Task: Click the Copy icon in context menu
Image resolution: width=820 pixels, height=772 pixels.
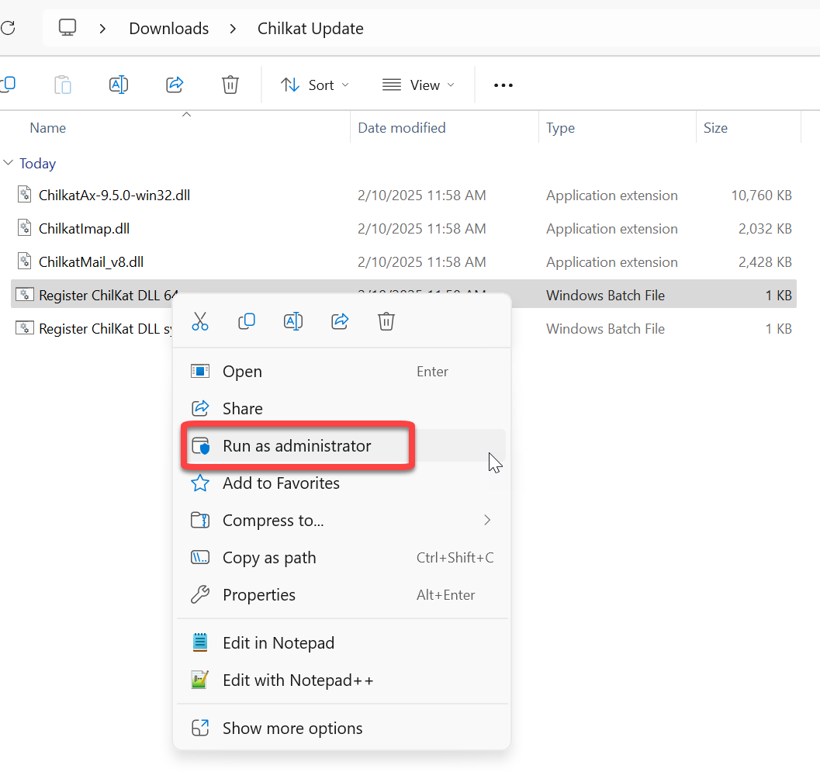Action: 247,321
